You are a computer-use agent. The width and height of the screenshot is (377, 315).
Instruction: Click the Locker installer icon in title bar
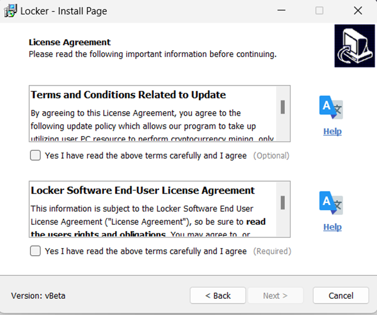10,11
